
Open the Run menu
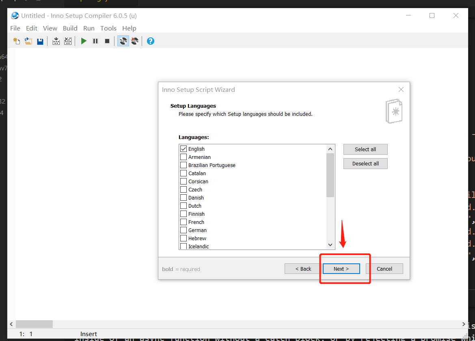click(89, 28)
